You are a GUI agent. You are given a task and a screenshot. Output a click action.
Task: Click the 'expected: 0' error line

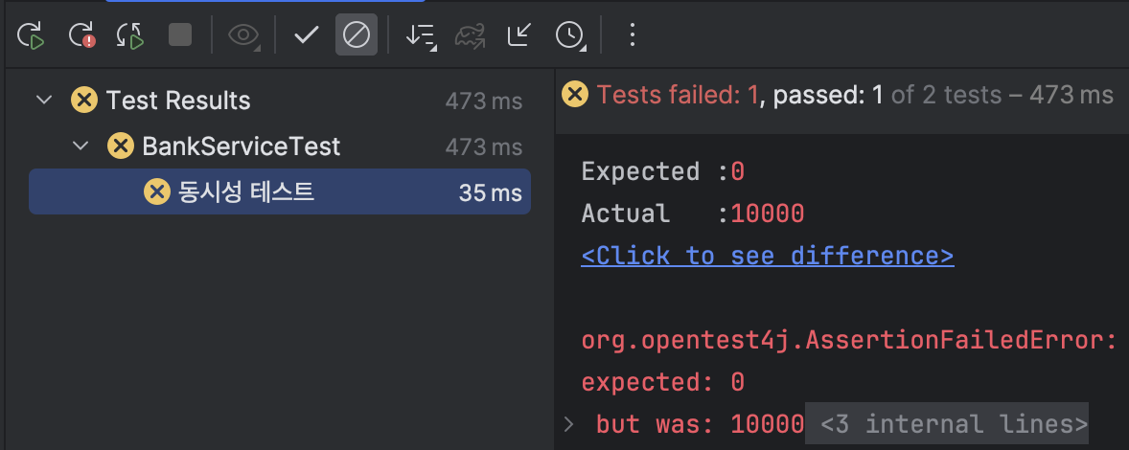point(663,382)
